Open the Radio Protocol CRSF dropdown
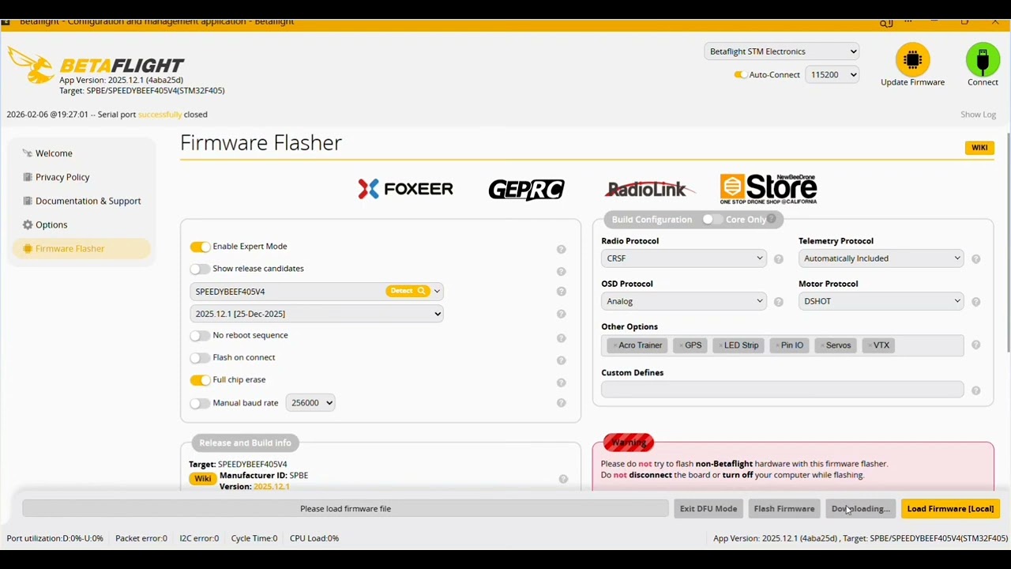 683,258
